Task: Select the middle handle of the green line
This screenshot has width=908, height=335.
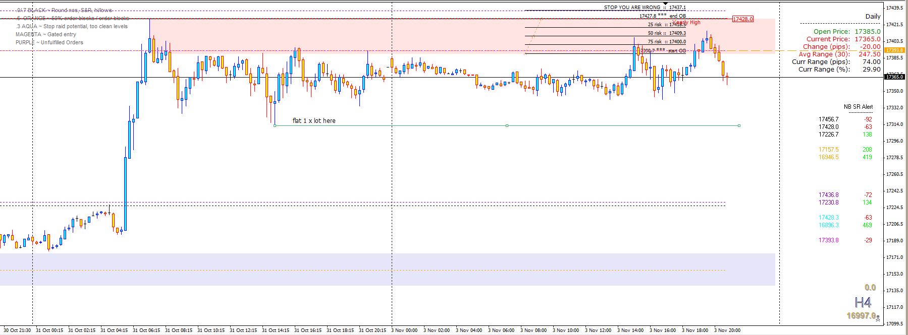Action: pyautogui.click(x=507, y=125)
